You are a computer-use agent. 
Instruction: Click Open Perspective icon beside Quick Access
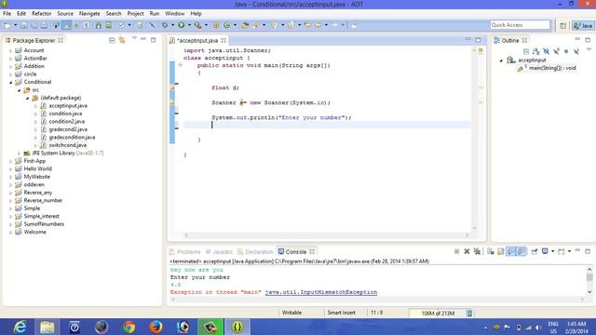(562, 25)
